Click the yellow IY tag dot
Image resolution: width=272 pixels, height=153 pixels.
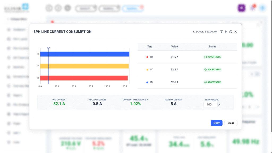pos(147,70)
